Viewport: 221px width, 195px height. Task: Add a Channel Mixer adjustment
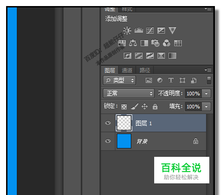pyautogui.click(x=166, y=43)
